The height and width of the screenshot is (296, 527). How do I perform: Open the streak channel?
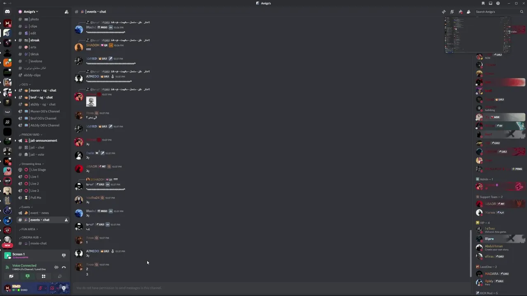[43, 40]
